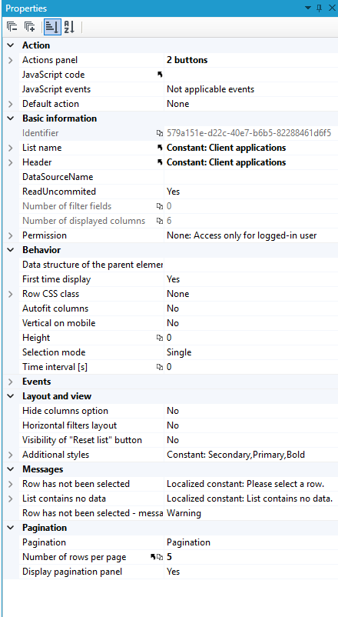Expand the Default action property
This screenshot has height=617, width=338.
click(x=11, y=104)
